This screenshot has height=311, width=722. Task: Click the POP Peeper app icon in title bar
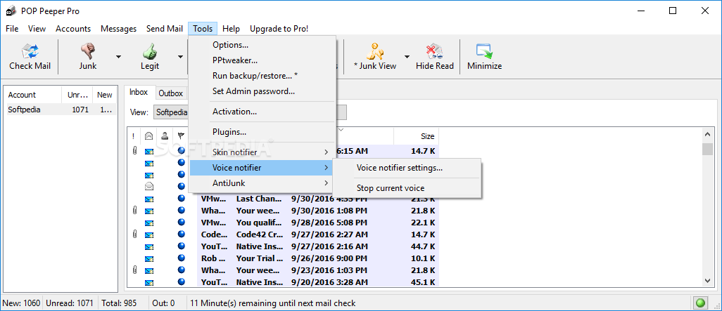point(10,11)
